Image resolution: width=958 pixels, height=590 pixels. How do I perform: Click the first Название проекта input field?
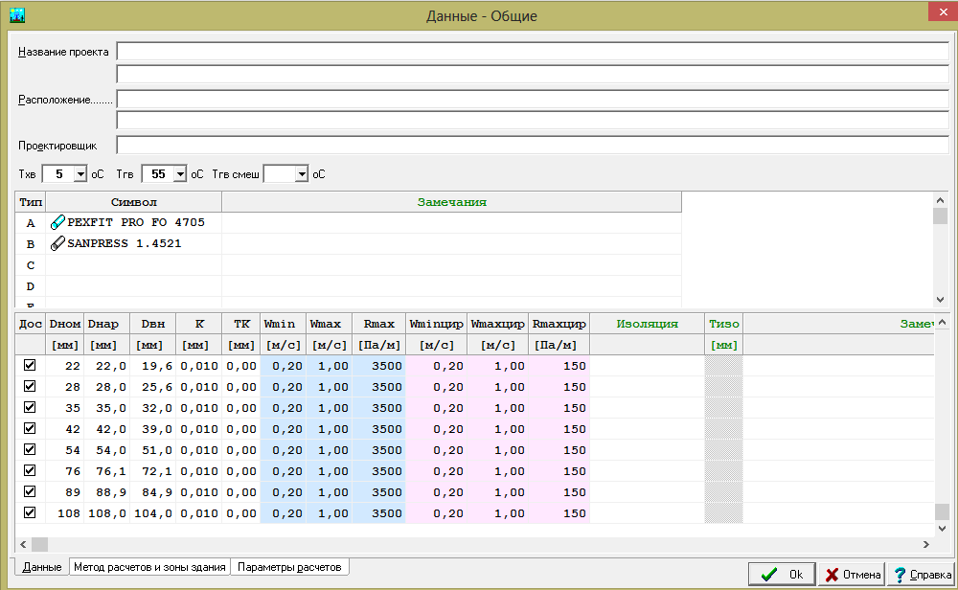coord(533,52)
